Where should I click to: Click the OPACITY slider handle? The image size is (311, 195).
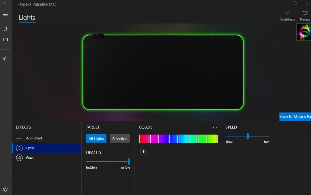pos(129,161)
